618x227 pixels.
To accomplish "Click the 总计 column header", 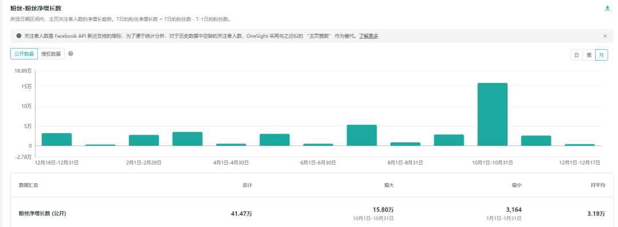I will click(247, 185).
